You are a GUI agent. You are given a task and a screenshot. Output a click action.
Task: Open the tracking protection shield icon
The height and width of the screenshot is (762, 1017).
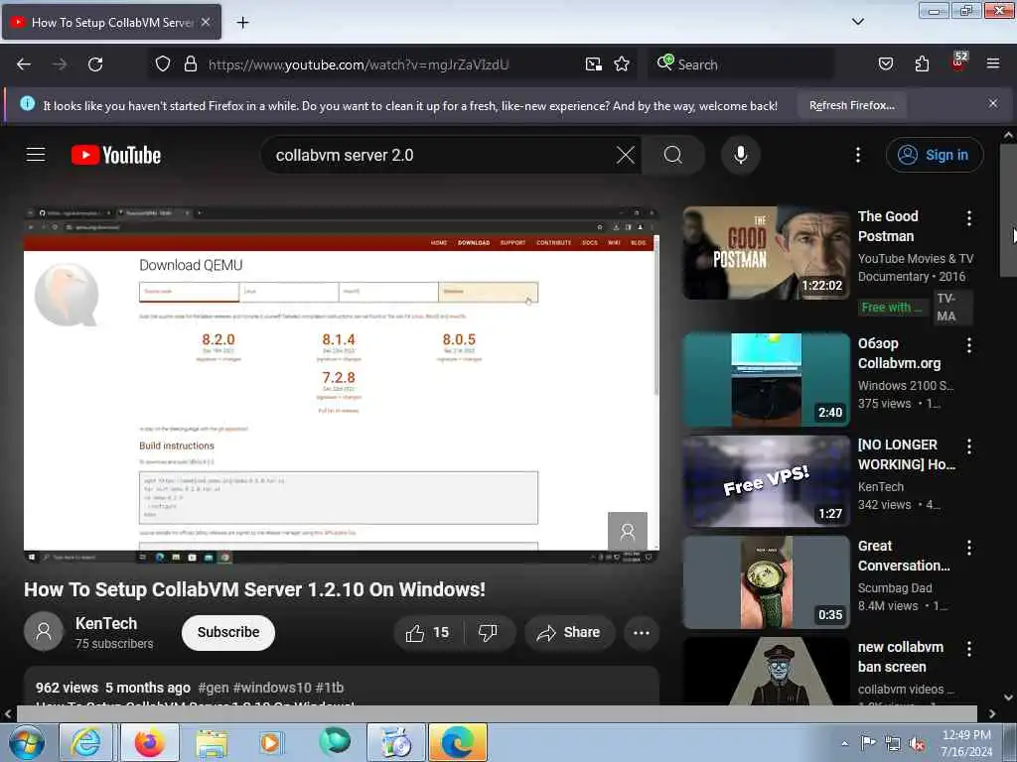(x=163, y=64)
